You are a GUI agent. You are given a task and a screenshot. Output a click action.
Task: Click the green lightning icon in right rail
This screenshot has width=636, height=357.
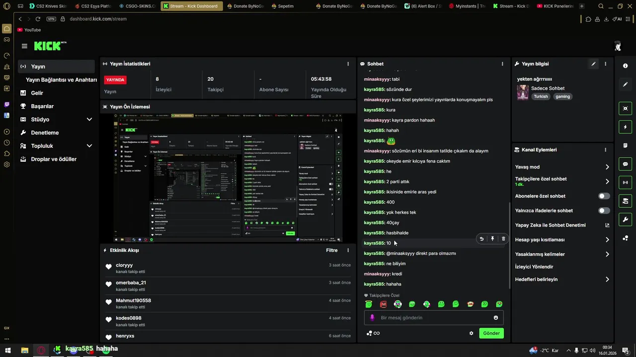tap(625, 127)
